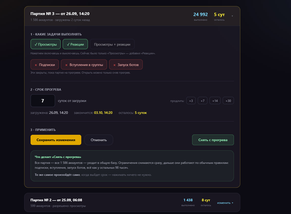
Task: Extend warm-up period by +14 days
Action: (215, 101)
